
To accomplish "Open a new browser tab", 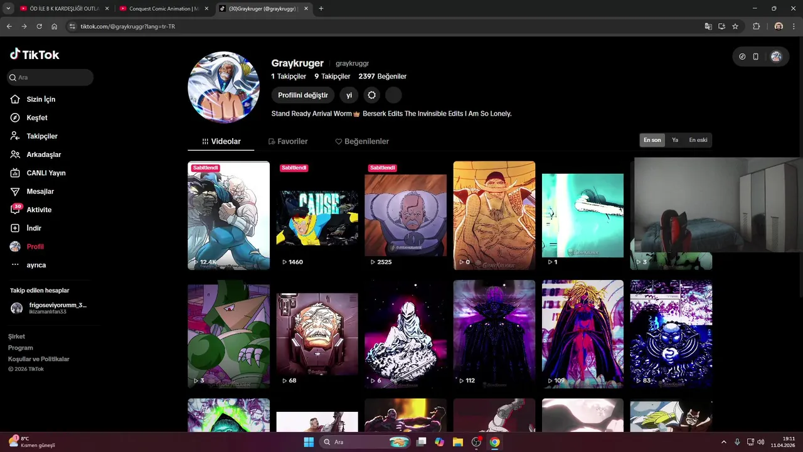I will click(x=321, y=9).
